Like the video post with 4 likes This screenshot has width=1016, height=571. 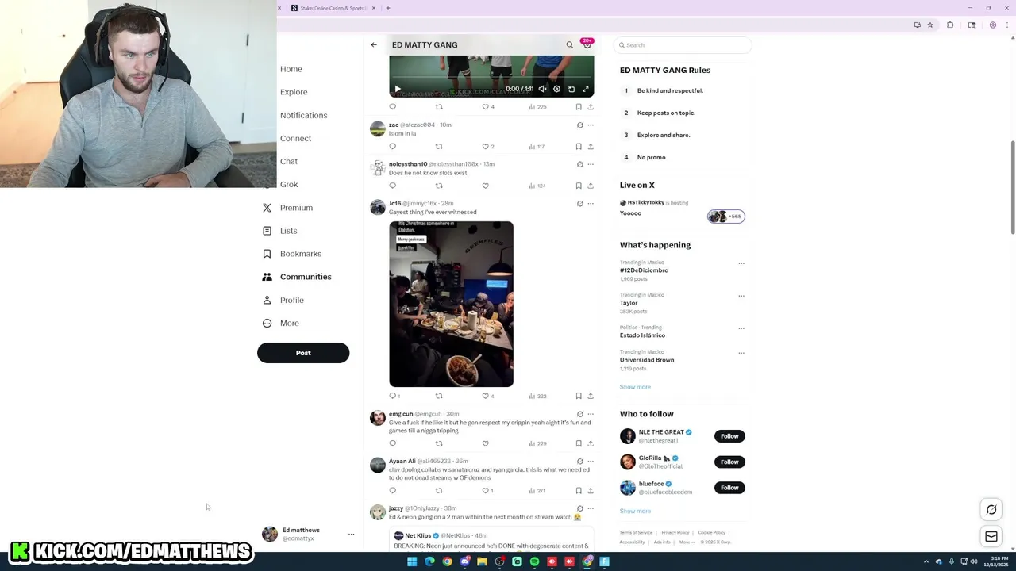pyautogui.click(x=488, y=106)
